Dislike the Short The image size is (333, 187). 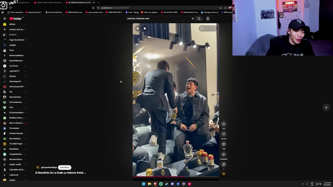point(223,134)
